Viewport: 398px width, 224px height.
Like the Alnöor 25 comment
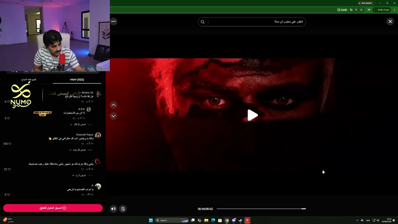(x=8, y=102)
